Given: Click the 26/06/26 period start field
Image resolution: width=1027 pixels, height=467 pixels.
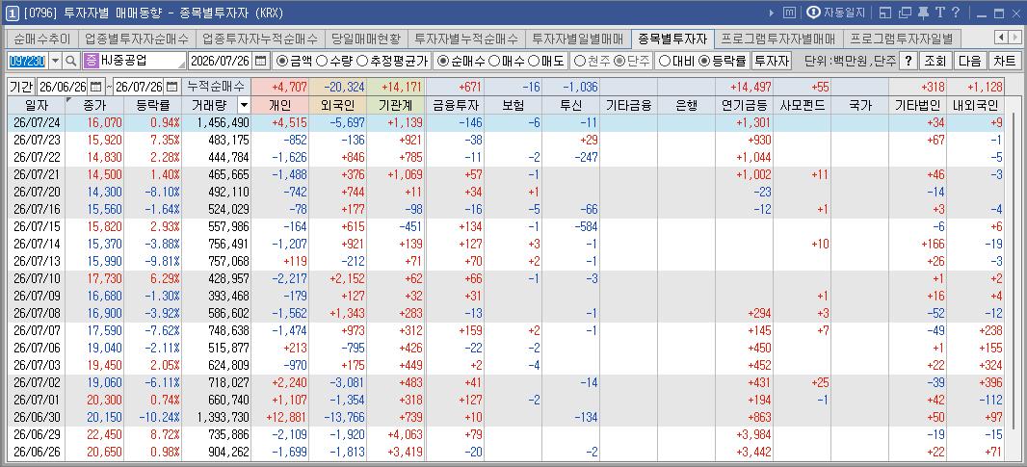Looking at the screenshot, I should (63, 87).
